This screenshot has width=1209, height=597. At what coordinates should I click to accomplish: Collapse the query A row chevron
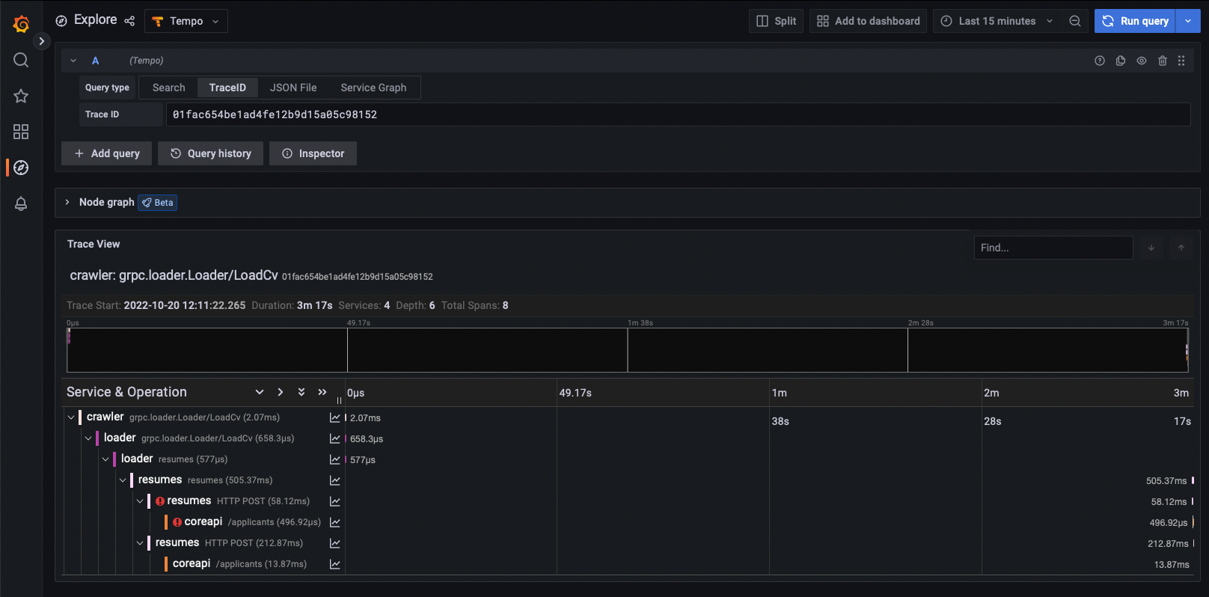coord(73,61)
